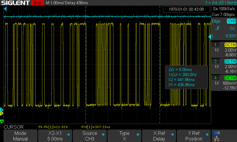Click the cursor ΔX readout info box
The image size is (237, 142).
pos(185,77)
